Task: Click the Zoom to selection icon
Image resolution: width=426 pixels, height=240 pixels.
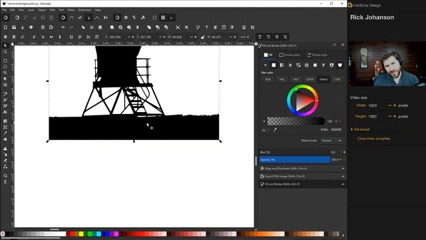Action: pos(112,27)
